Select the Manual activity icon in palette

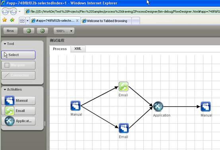point(10,100)
